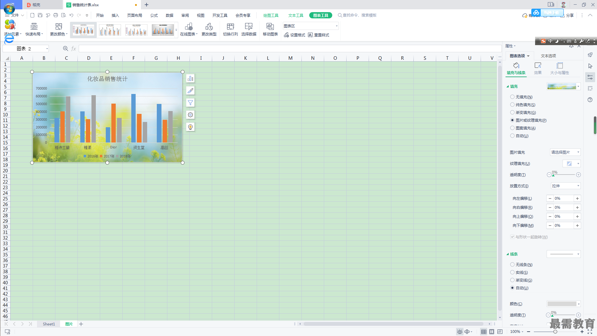Click chart elements button beside the chart
This screenshot has width=597, height=336.
click(x=190, y=78)
